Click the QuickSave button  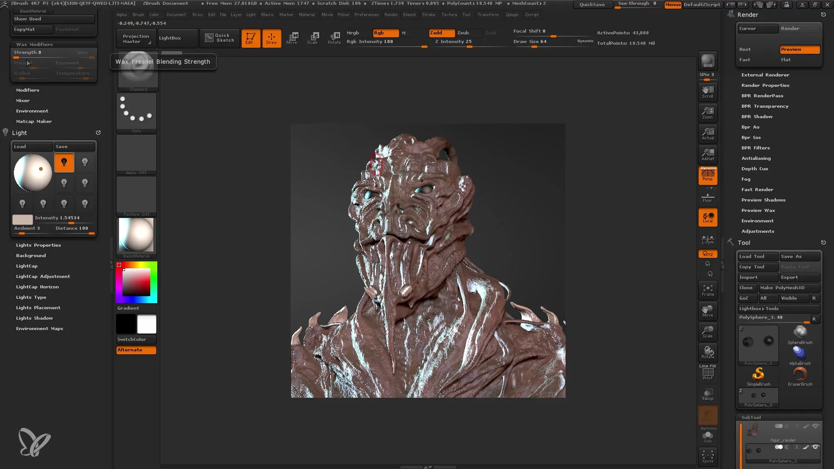tap(592, 4)
